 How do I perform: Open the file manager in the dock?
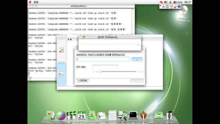[x=50, y=115]
